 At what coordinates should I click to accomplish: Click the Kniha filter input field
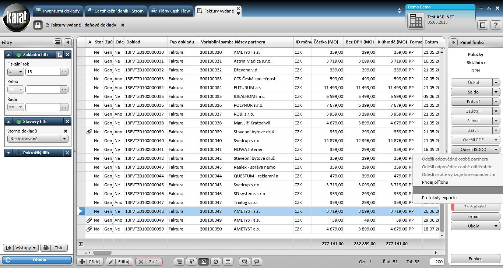point(43,89)
